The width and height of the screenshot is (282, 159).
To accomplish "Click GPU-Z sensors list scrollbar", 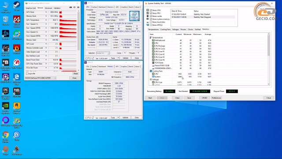I will point(78,31).
